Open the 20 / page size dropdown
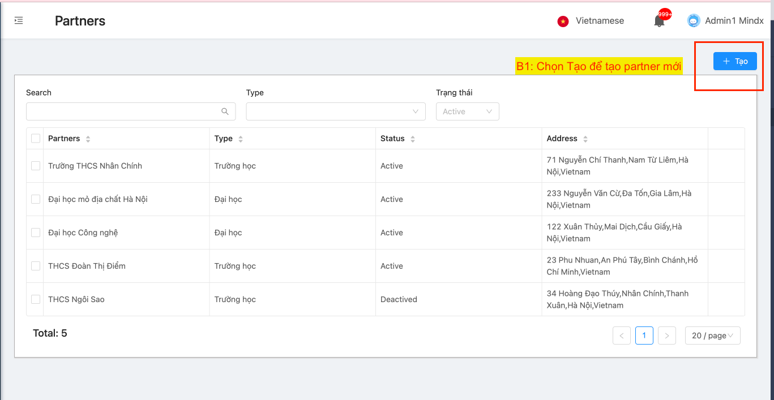The width and height of the screenshot is (774, 400). coord(712,336)
